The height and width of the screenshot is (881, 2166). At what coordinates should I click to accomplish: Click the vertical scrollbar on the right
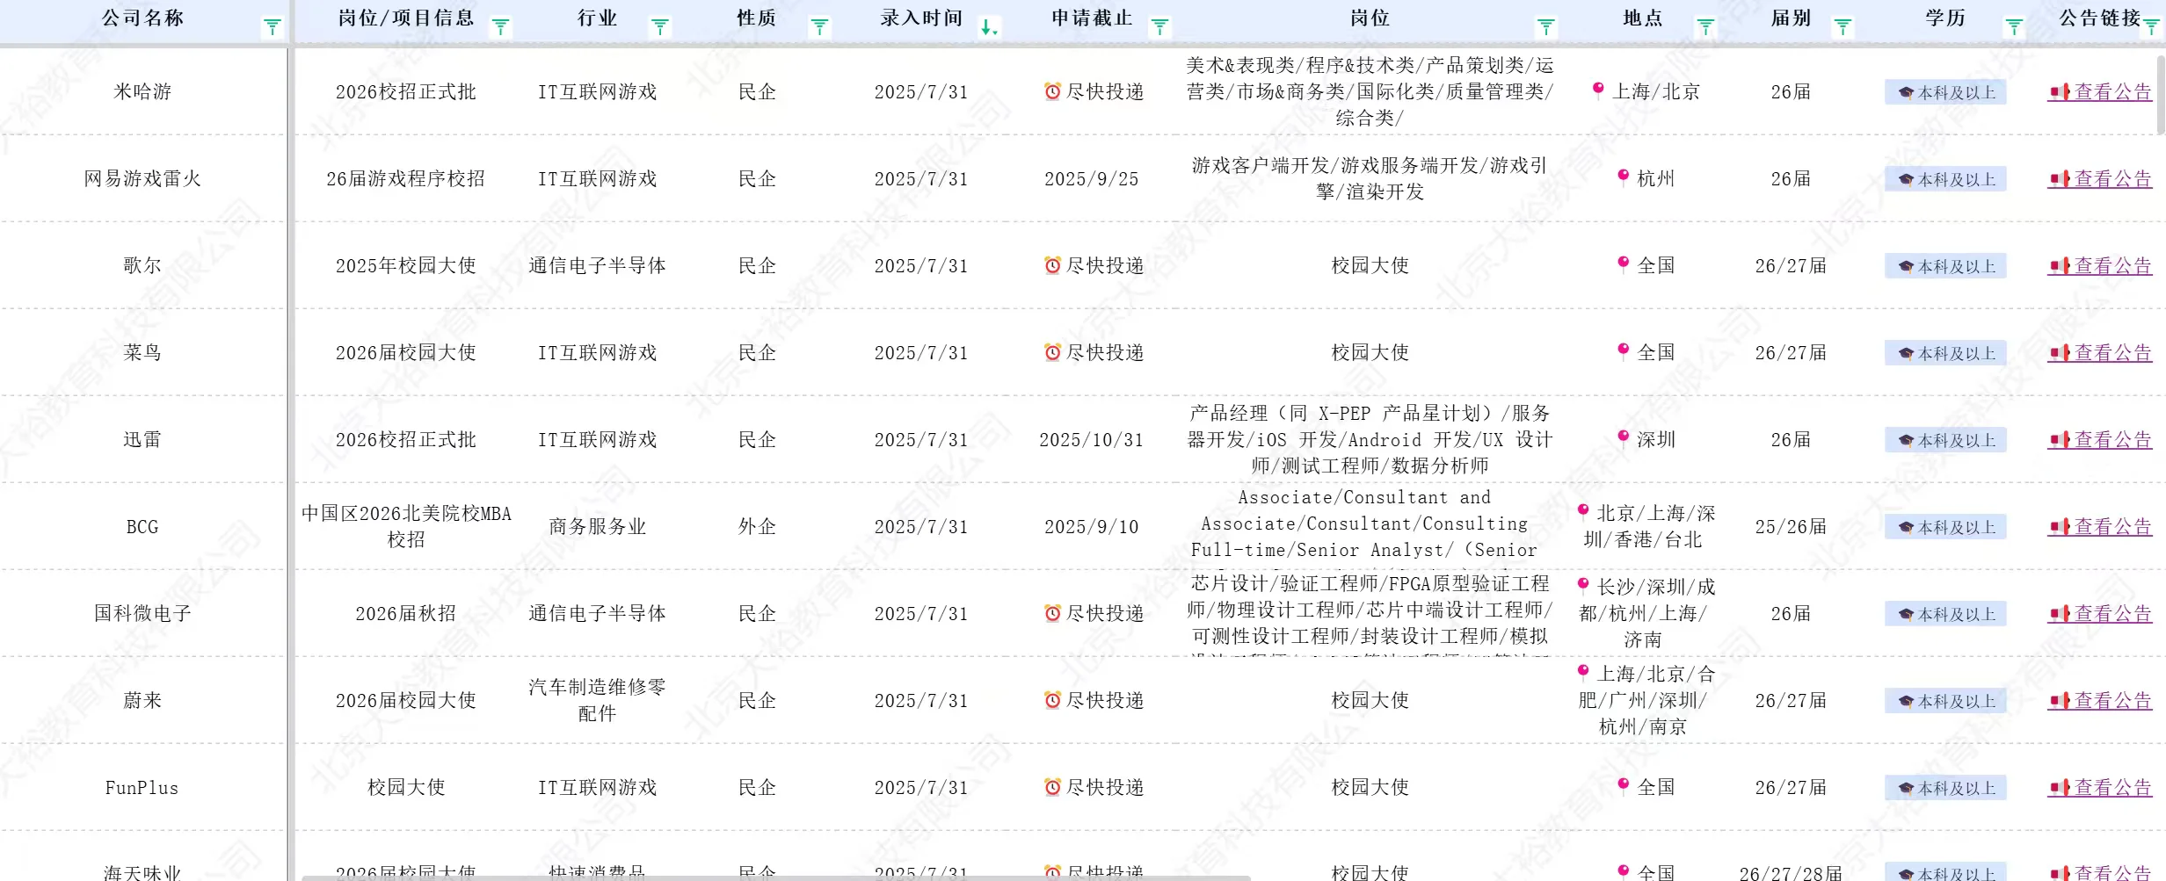2161,97
